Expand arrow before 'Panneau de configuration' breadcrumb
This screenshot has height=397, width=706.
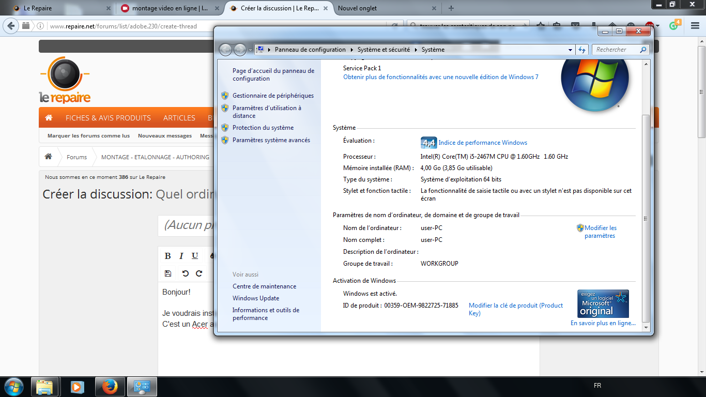[269, 50]
